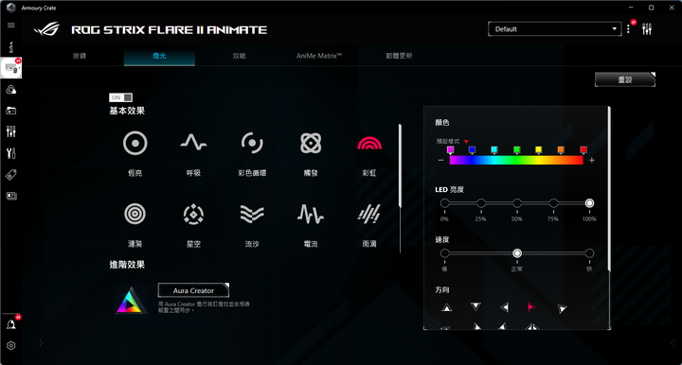Open Aura Sync triangle icon in sidebar
The image size is (682, 365).
coord(11,90)
